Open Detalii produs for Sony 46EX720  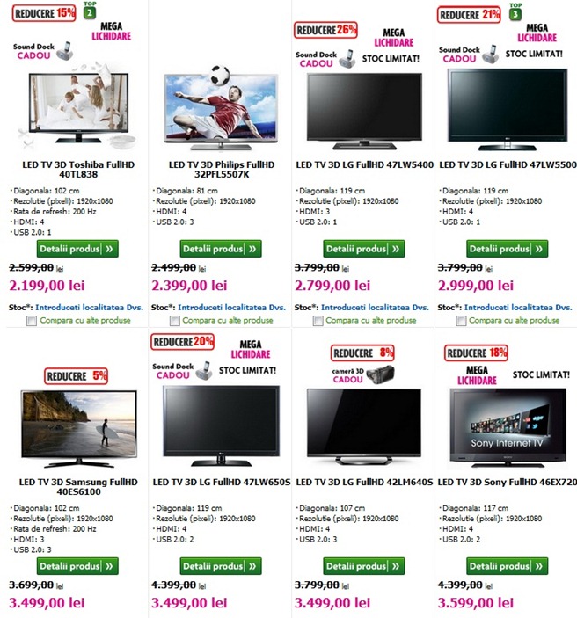point(508,566)
